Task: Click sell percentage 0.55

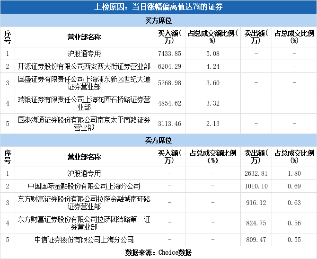Action: coord(294,240)
